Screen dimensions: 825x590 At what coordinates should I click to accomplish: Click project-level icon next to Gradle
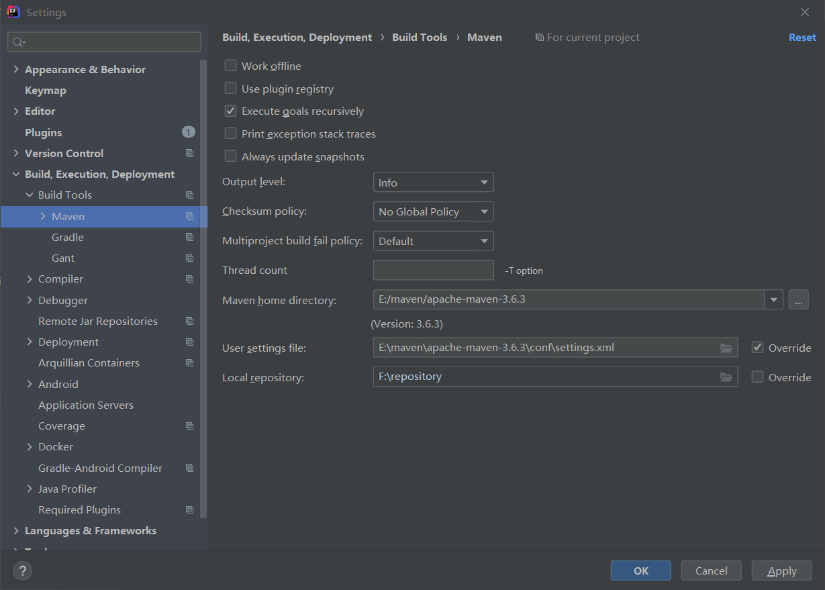[x=190, y=238]
